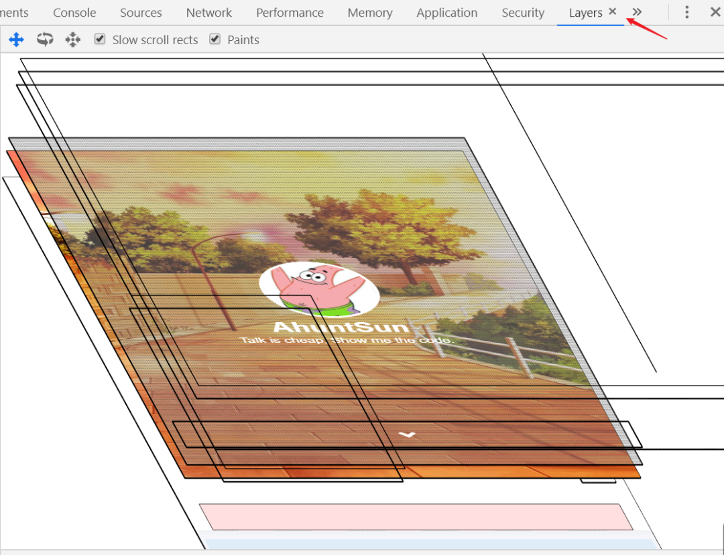The image size is (724, 555).
Task: Select the Pan mode tool
Action: [x=16, y=40]
